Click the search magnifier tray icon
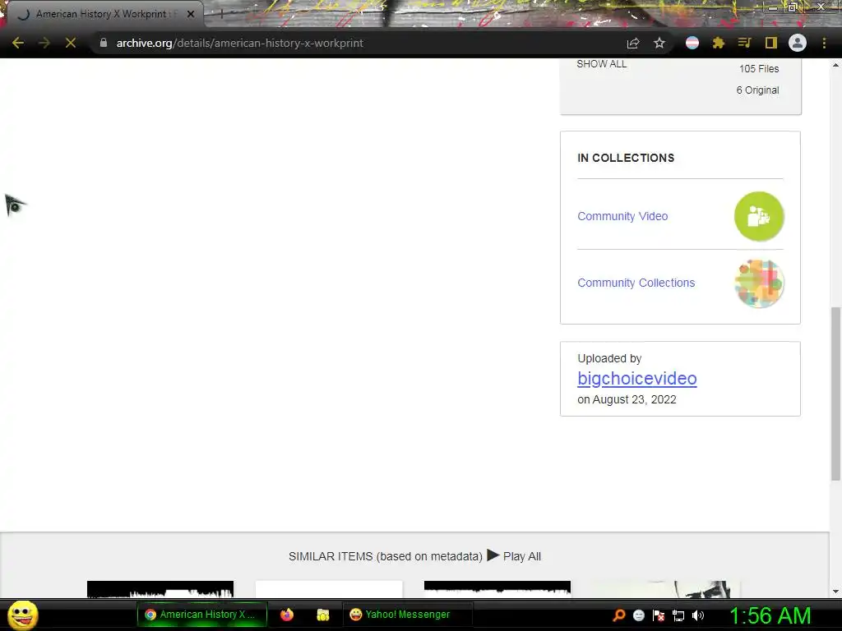 point(619,615)
